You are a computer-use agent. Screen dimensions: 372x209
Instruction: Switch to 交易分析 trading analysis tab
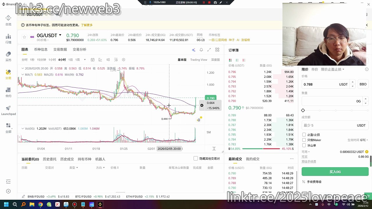point(80,50)
